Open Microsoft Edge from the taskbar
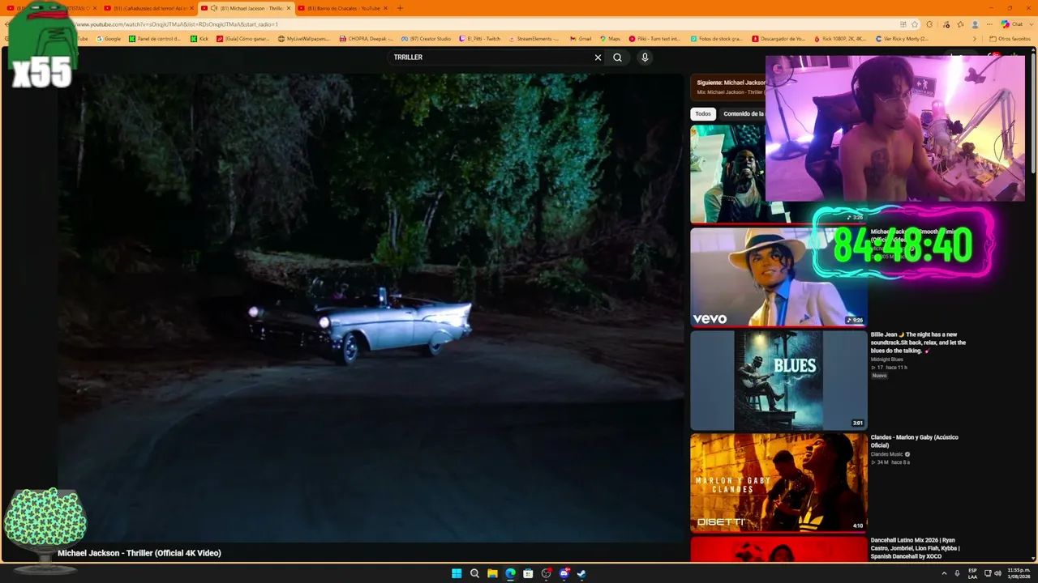Screen dimensions: 1038x583 (510, 573)
